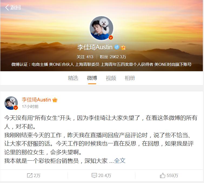Open the 视频 tab
The height and width of the screenshot is (183, 204).
(111, 78)
